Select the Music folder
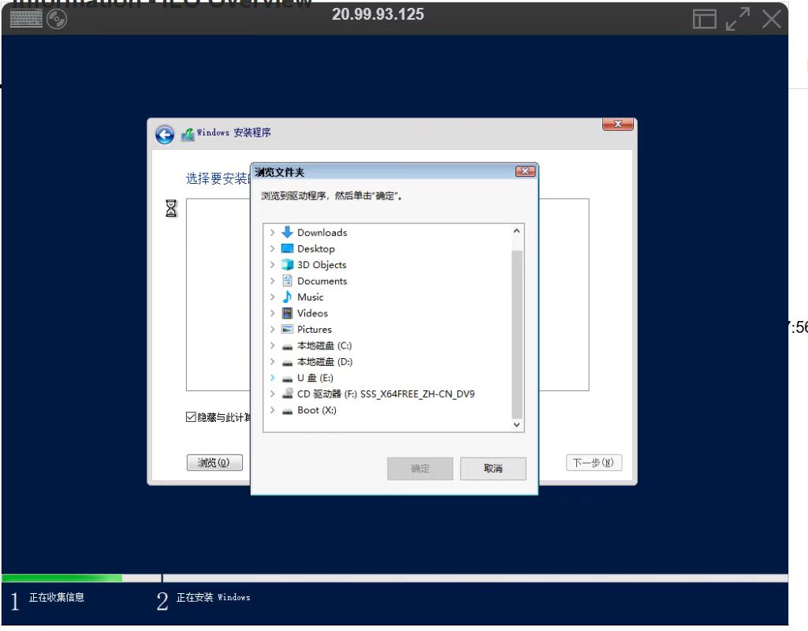808x631 pixels. coord(311,297)
